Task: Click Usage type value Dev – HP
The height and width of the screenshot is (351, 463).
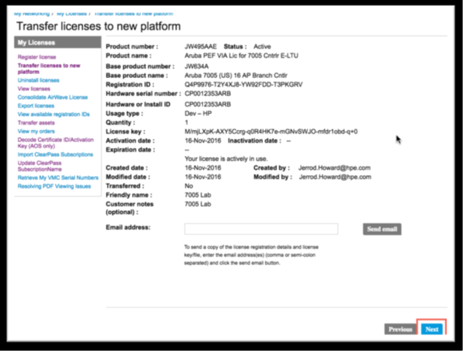Action: pyautogui.click(x=198, y=113)
